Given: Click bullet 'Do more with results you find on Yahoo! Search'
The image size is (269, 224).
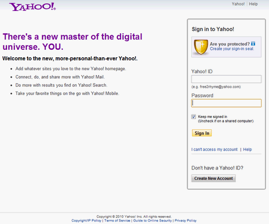Looking at the screenshot, I should click(61, 85).
